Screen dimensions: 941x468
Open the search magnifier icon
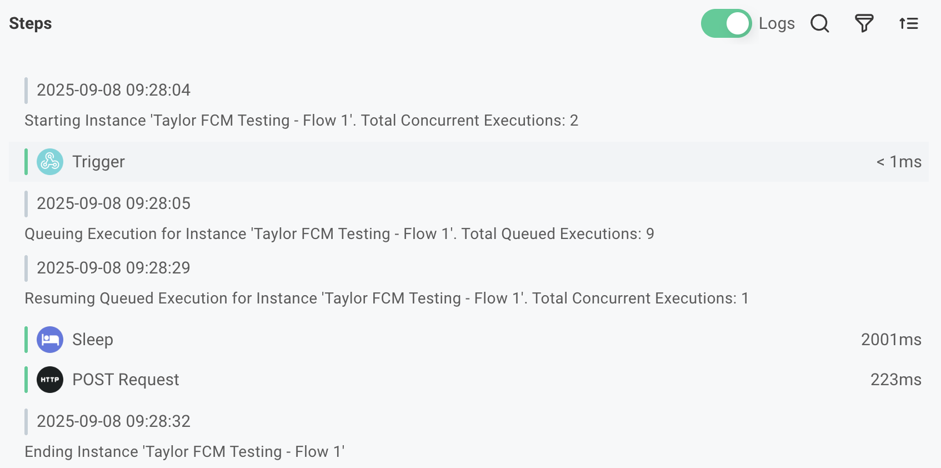click(819, 23)
